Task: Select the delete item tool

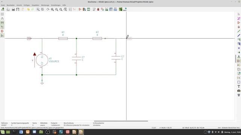Action: (x=239, y=95)
